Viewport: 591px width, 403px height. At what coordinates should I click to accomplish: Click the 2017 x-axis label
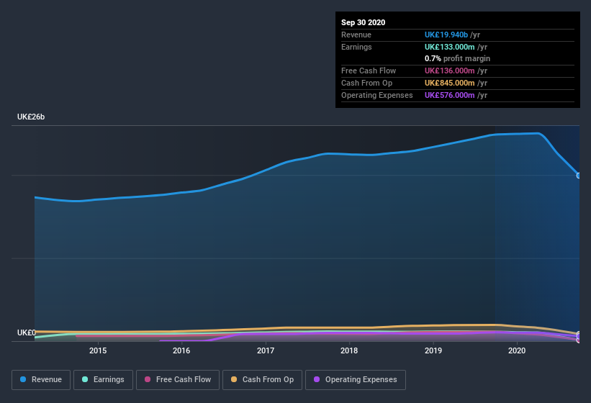[x=266, y=350]
